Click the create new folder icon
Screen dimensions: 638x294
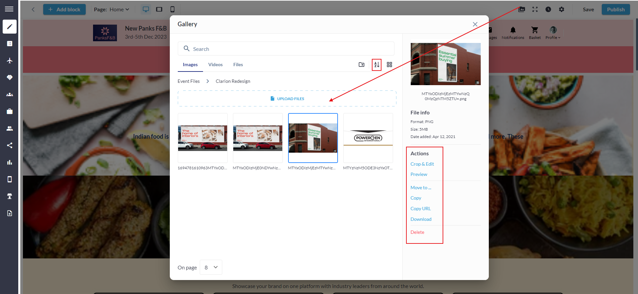(x=362, y=65)
